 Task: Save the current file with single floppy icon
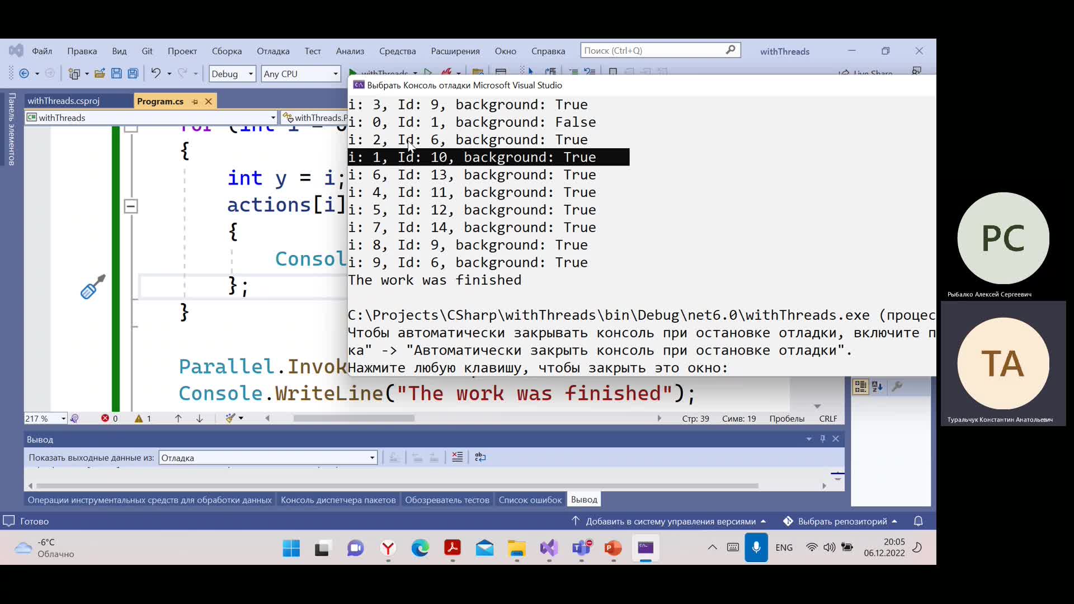[x=116, y=73]
